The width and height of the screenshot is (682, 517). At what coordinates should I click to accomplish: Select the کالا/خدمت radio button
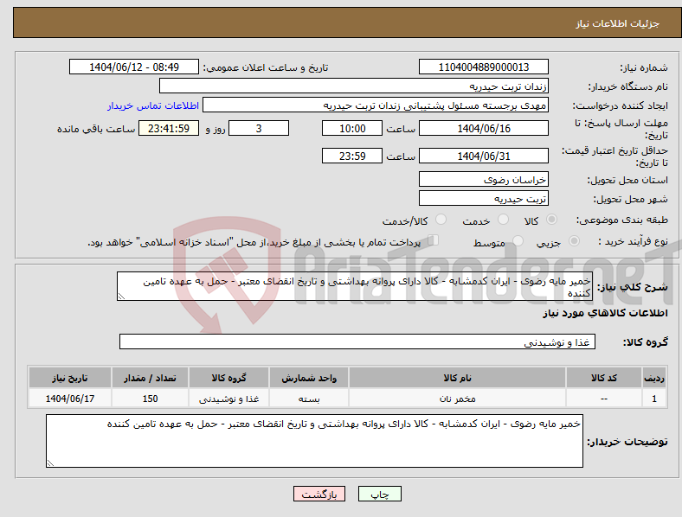click(441, 220)
